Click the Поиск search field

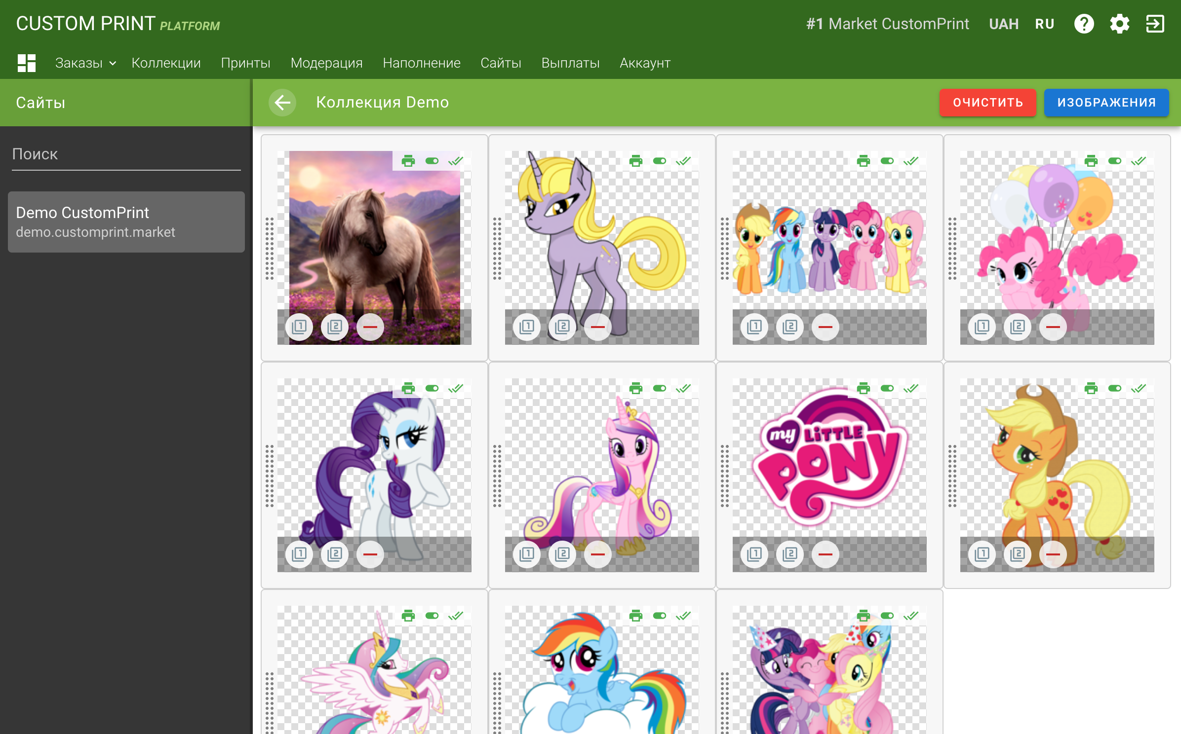pyautogui.click(x=126, y=155)
